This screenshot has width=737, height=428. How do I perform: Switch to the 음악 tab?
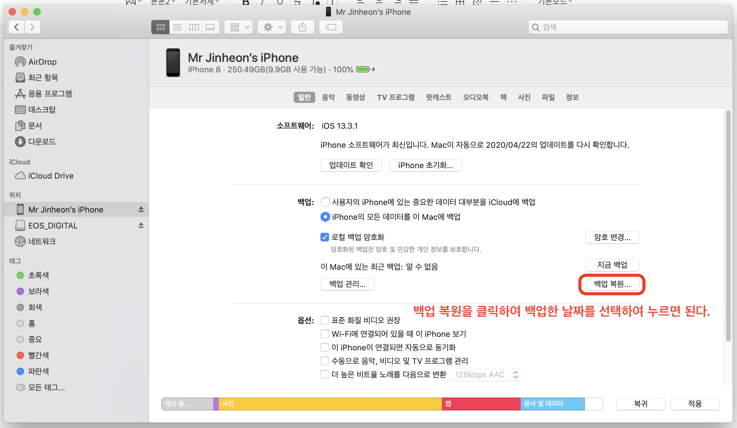point(328,97)
